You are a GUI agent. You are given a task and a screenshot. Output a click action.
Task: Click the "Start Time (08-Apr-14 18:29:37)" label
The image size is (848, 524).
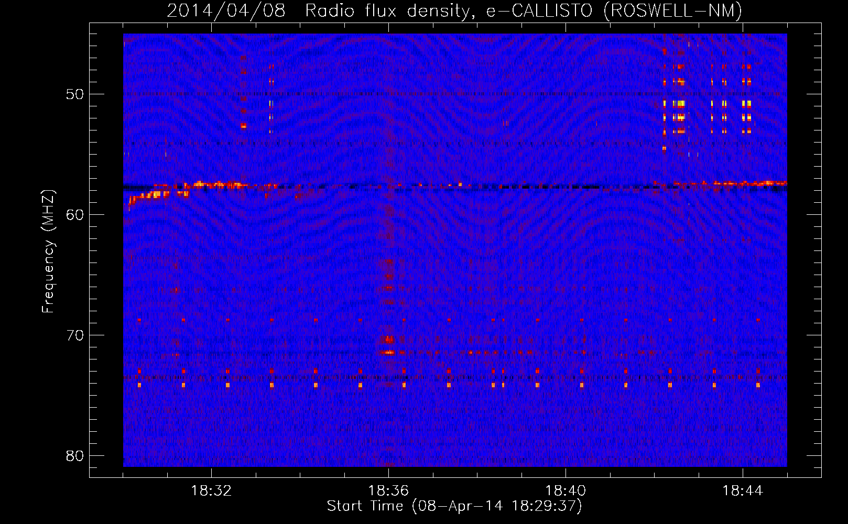pos(454,506)
